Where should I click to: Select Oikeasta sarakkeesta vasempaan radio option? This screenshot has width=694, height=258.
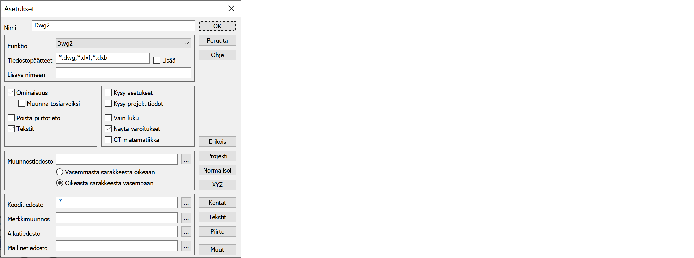[60, 183]
